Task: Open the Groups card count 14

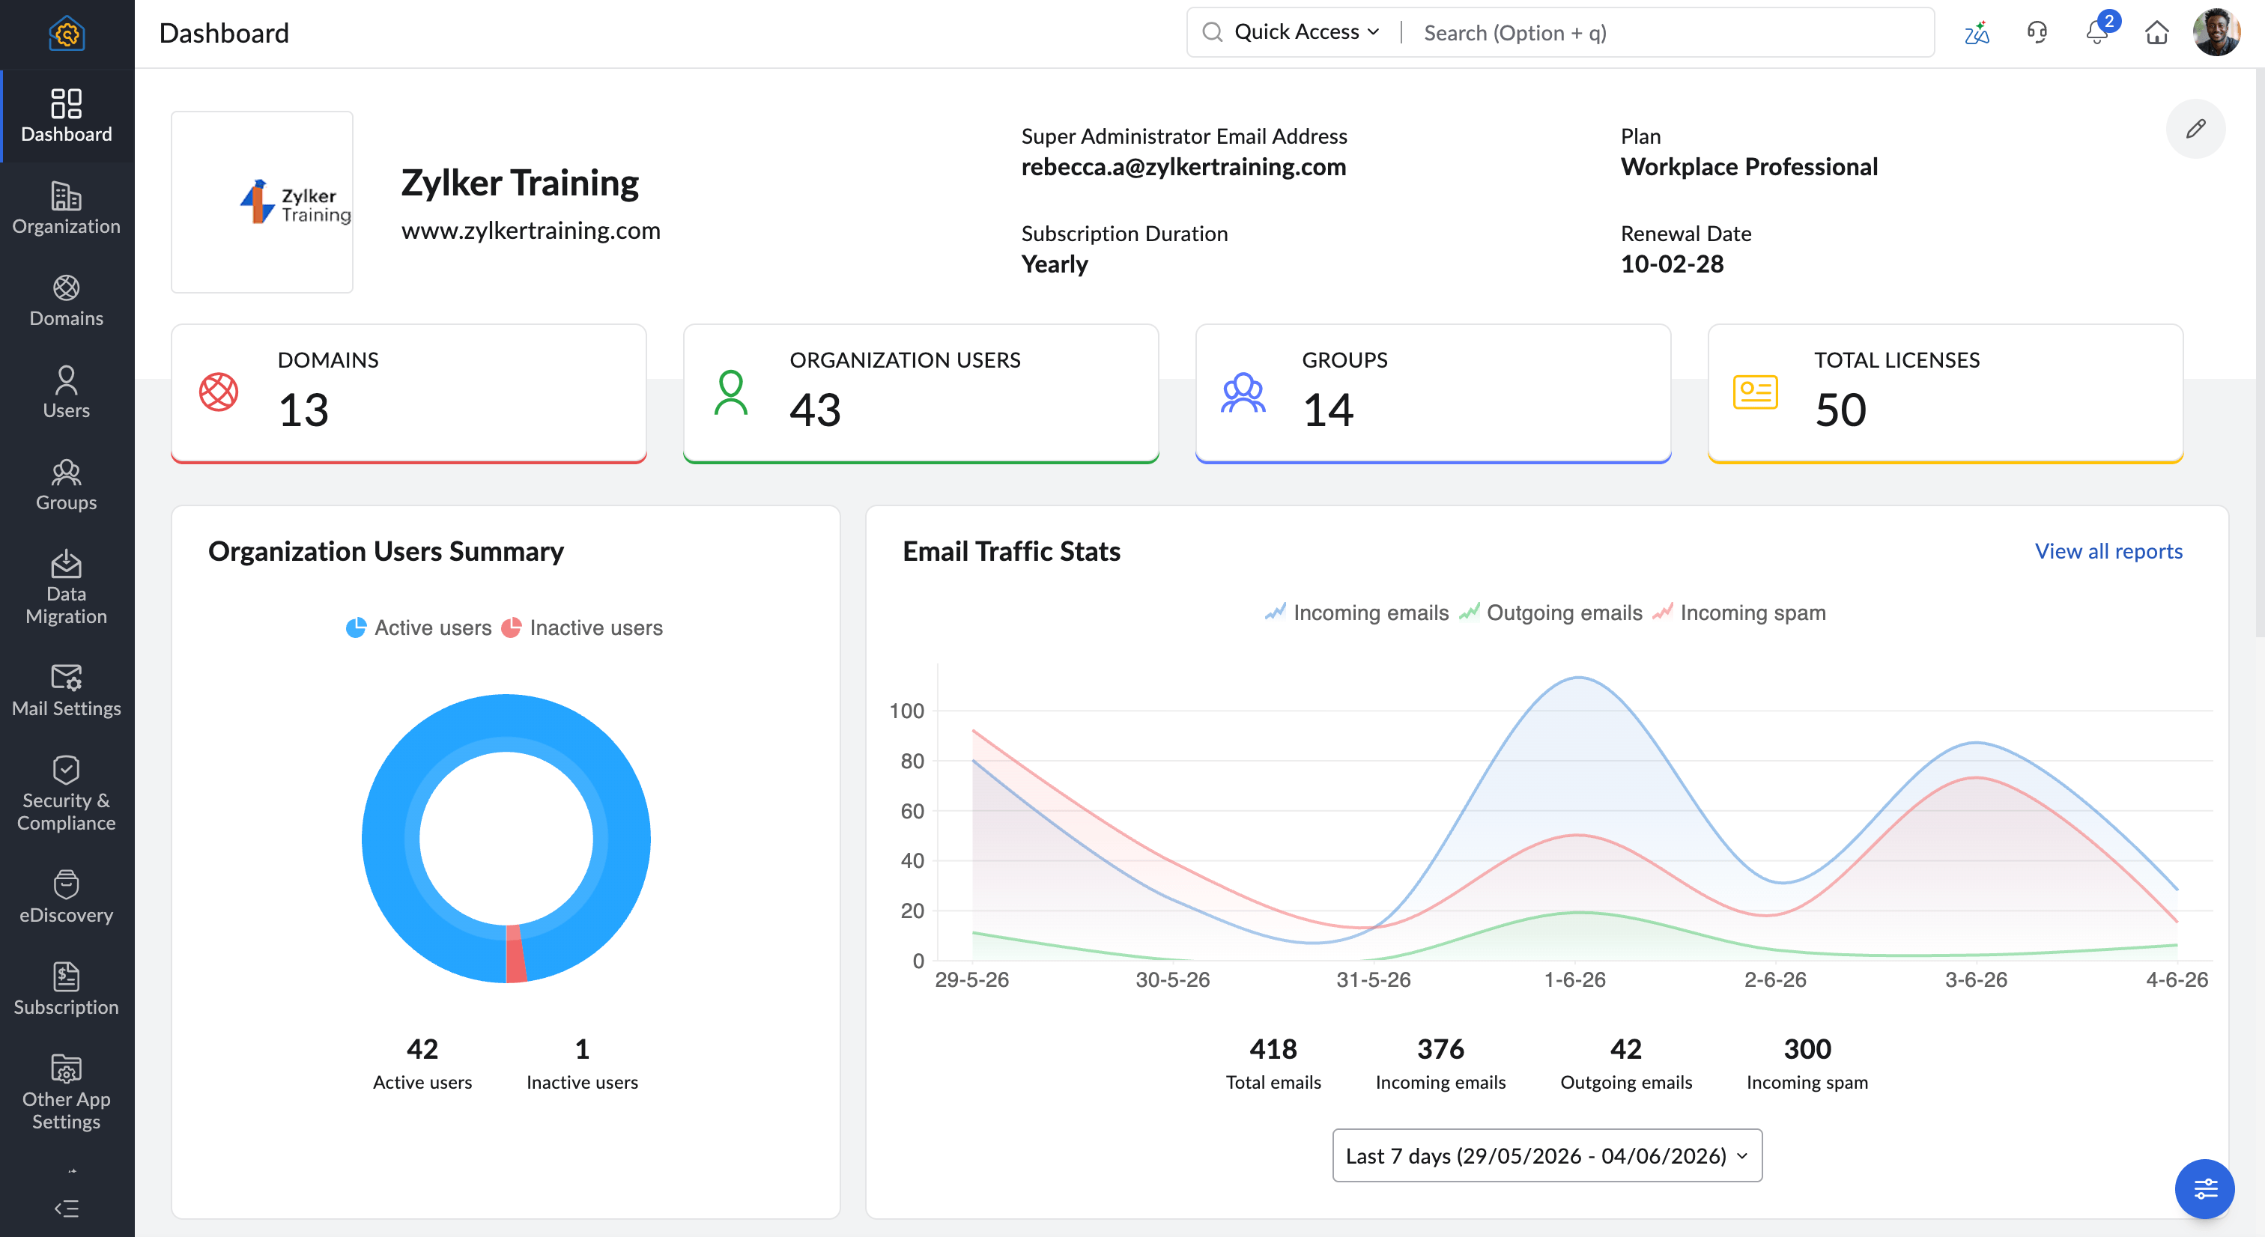Action: point(1328,410)
